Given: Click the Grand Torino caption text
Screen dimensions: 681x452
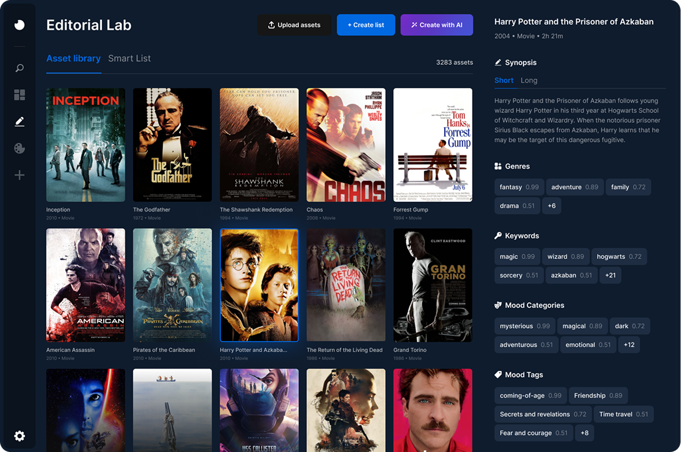Looking at the screenshot, I should (x=409, y=350).
